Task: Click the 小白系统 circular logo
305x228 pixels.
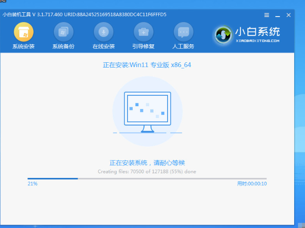Action: pos(223,35)
